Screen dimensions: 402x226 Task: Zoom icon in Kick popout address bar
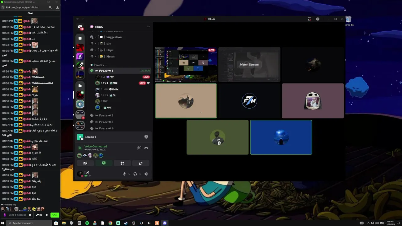50,7
